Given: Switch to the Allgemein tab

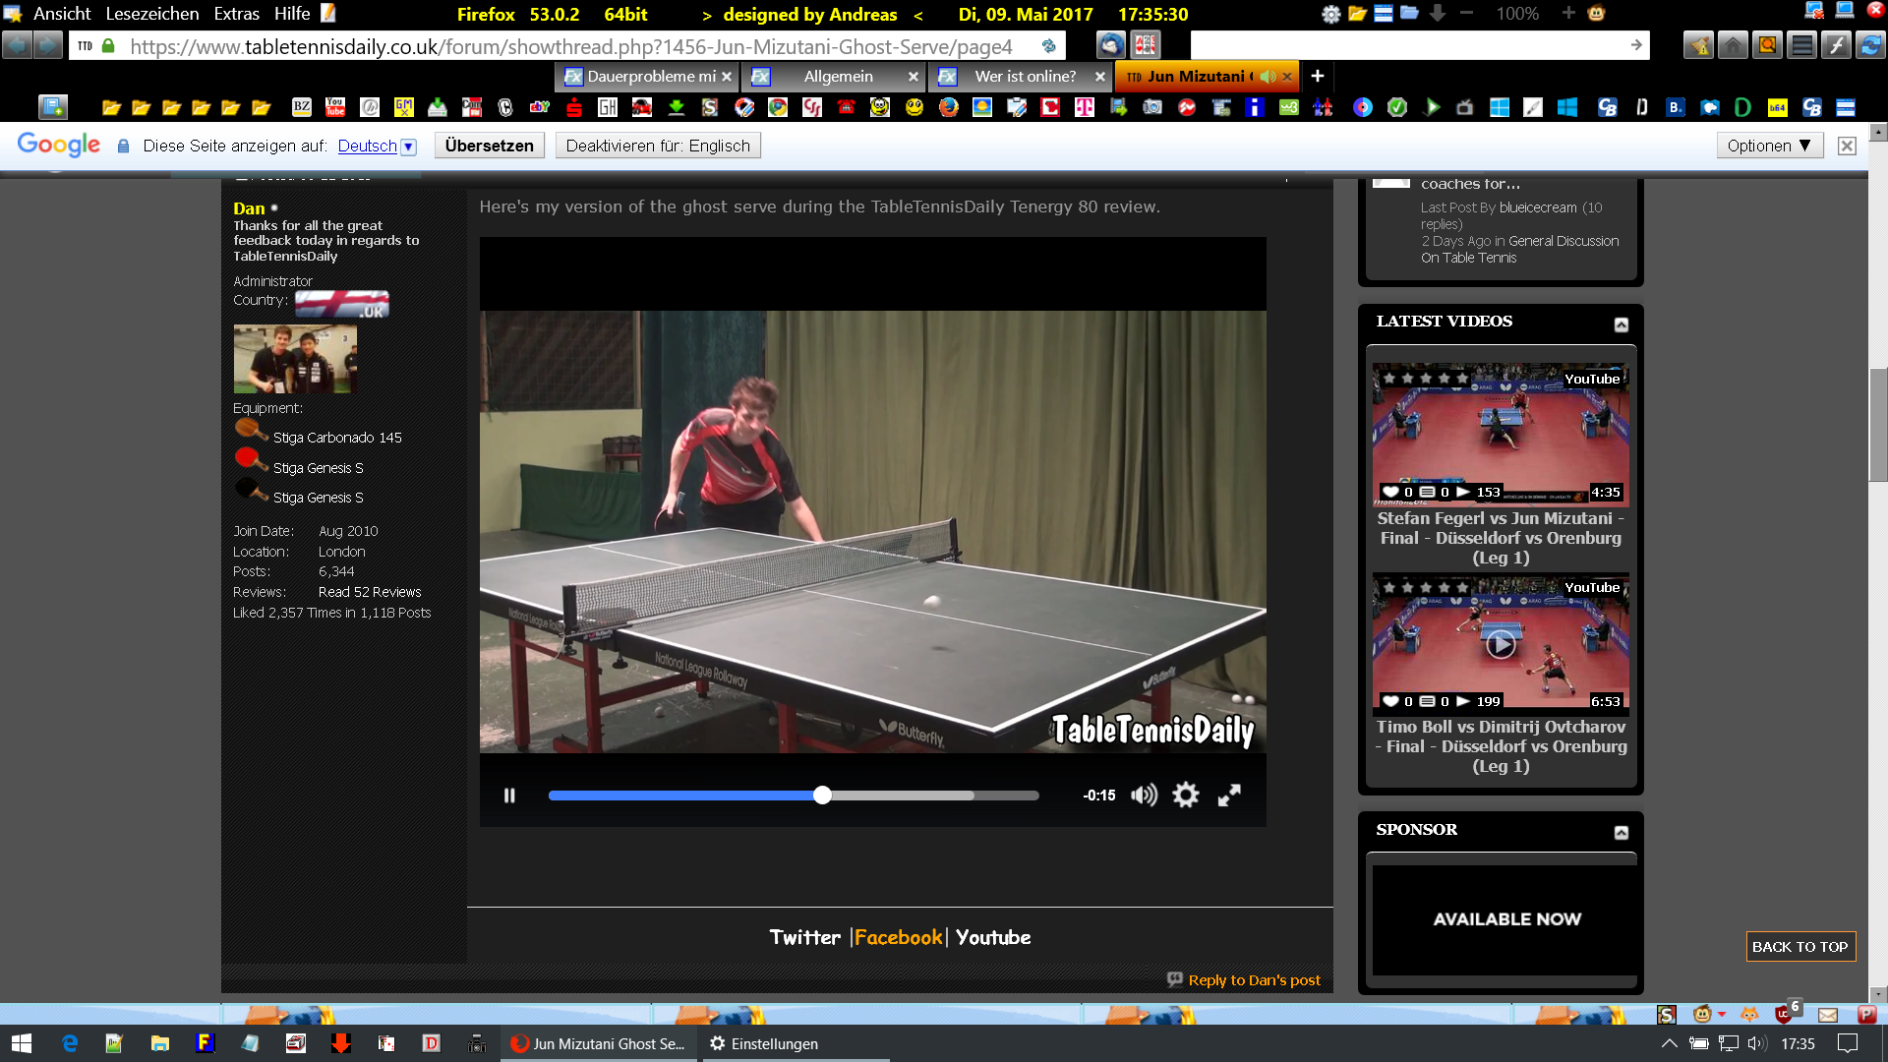Looking at the screenshot, I should 838,76.
